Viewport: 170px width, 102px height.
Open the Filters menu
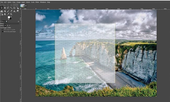click(37, 2)
